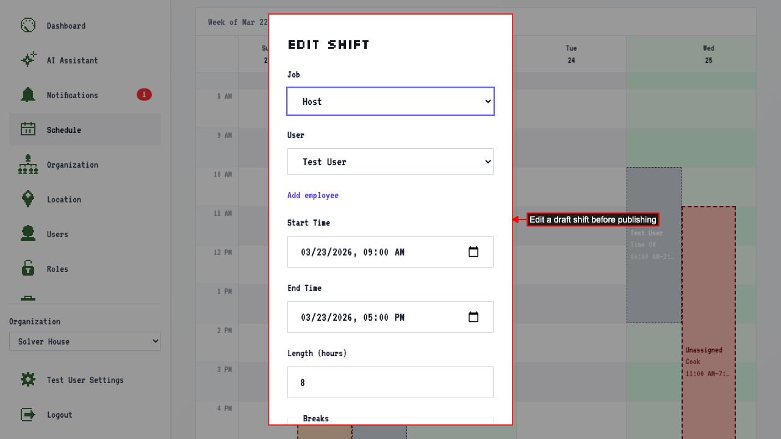
Task: Open the Organization hierarchy icon
Action: pyautogui.click(x=28, y=165)
